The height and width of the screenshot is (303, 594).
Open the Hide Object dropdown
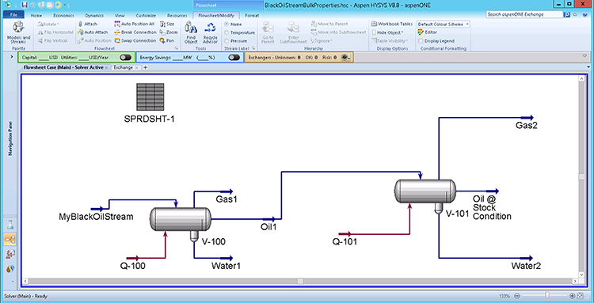click(x=387, y=32)
